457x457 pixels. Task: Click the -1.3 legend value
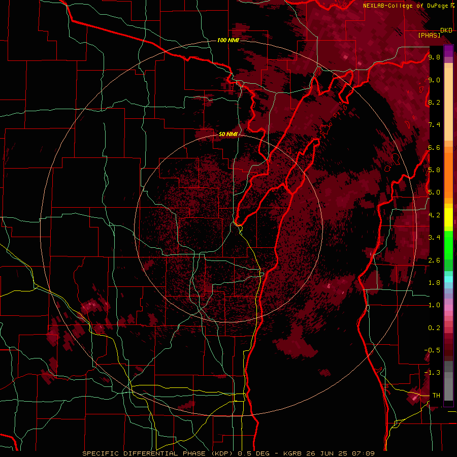pos(432,373)
